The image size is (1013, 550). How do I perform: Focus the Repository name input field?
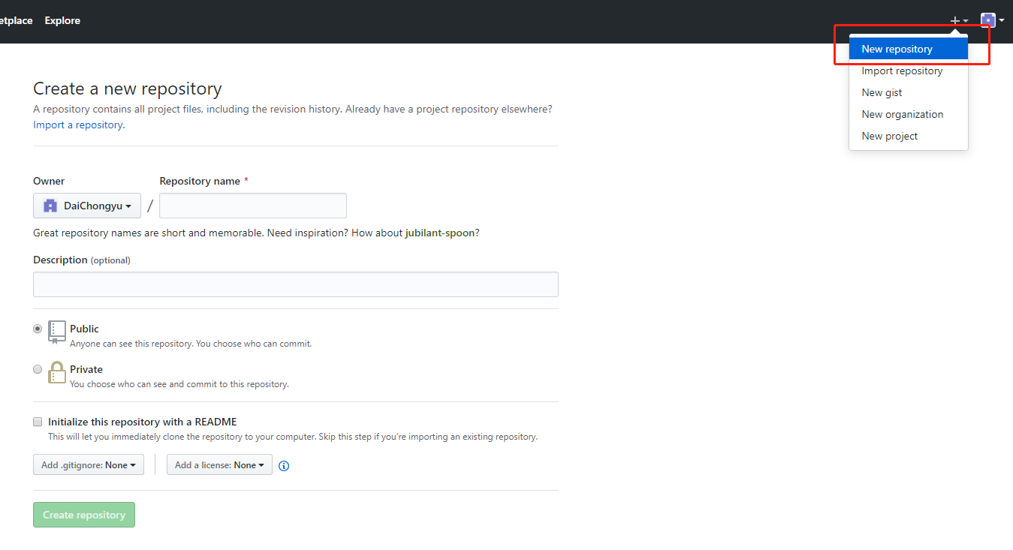coord(253,206)
